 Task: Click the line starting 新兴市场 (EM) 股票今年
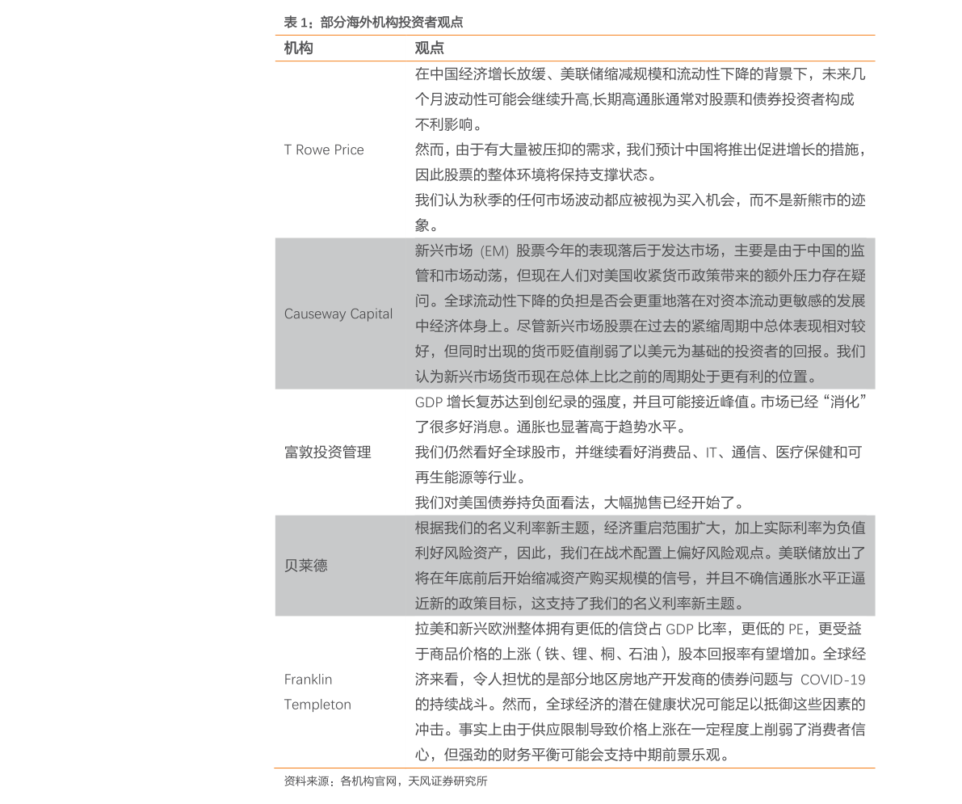[x=640, y=250]
